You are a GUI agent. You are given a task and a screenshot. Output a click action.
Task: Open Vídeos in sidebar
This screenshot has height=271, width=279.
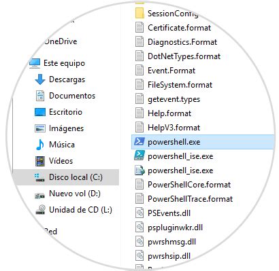[x=61, y=161]
